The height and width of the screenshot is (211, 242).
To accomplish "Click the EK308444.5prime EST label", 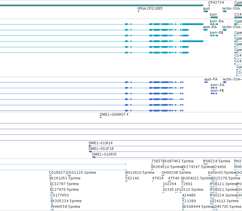I will (x=198, y=207).
